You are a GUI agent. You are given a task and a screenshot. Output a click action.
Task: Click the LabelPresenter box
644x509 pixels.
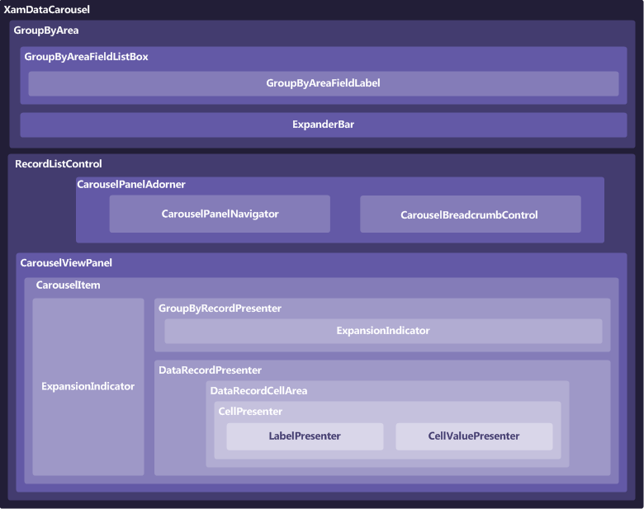(x=305, y=436)
